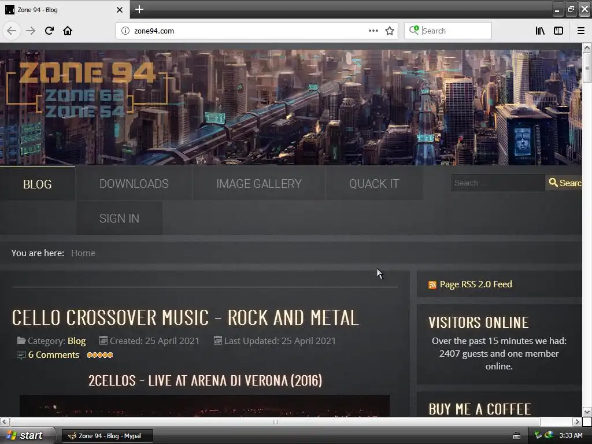This screenshot has width=592, height=444.
Task: Open the IMAGE GALLERY navigation item
Action: (259, 183)
